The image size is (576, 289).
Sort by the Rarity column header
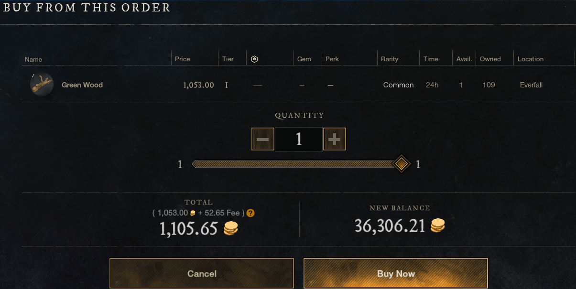click(390, 59)
